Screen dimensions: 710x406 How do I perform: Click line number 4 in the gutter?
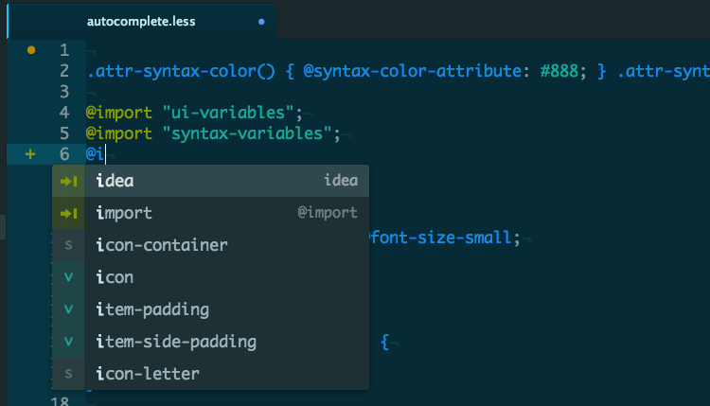64,113
